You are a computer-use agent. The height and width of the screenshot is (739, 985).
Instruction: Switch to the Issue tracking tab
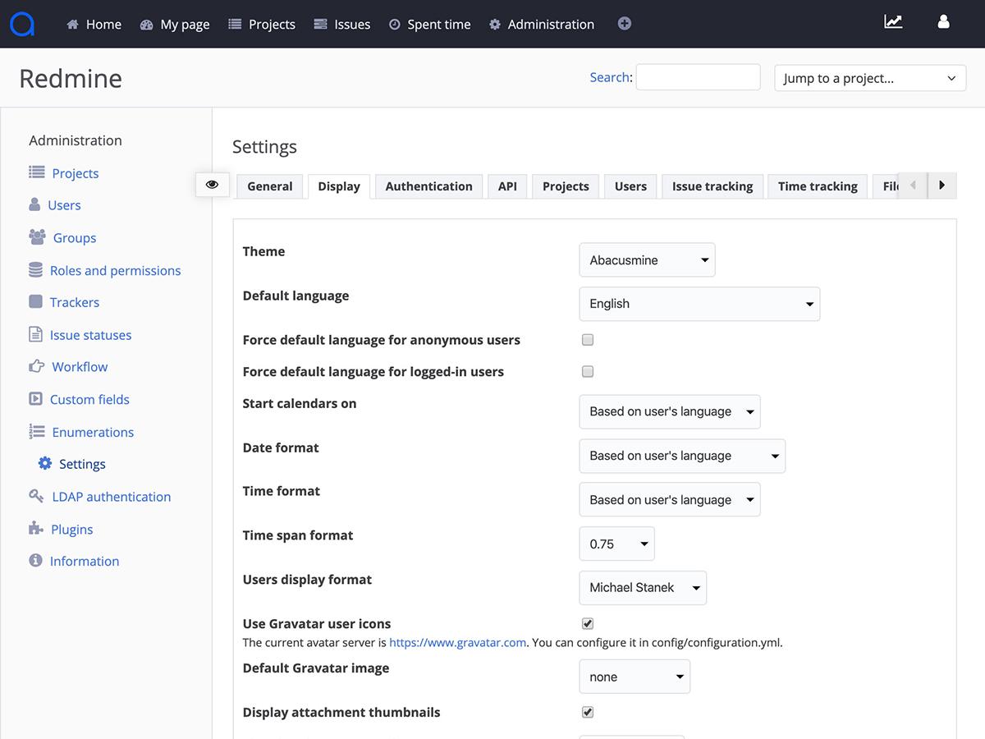712,186
